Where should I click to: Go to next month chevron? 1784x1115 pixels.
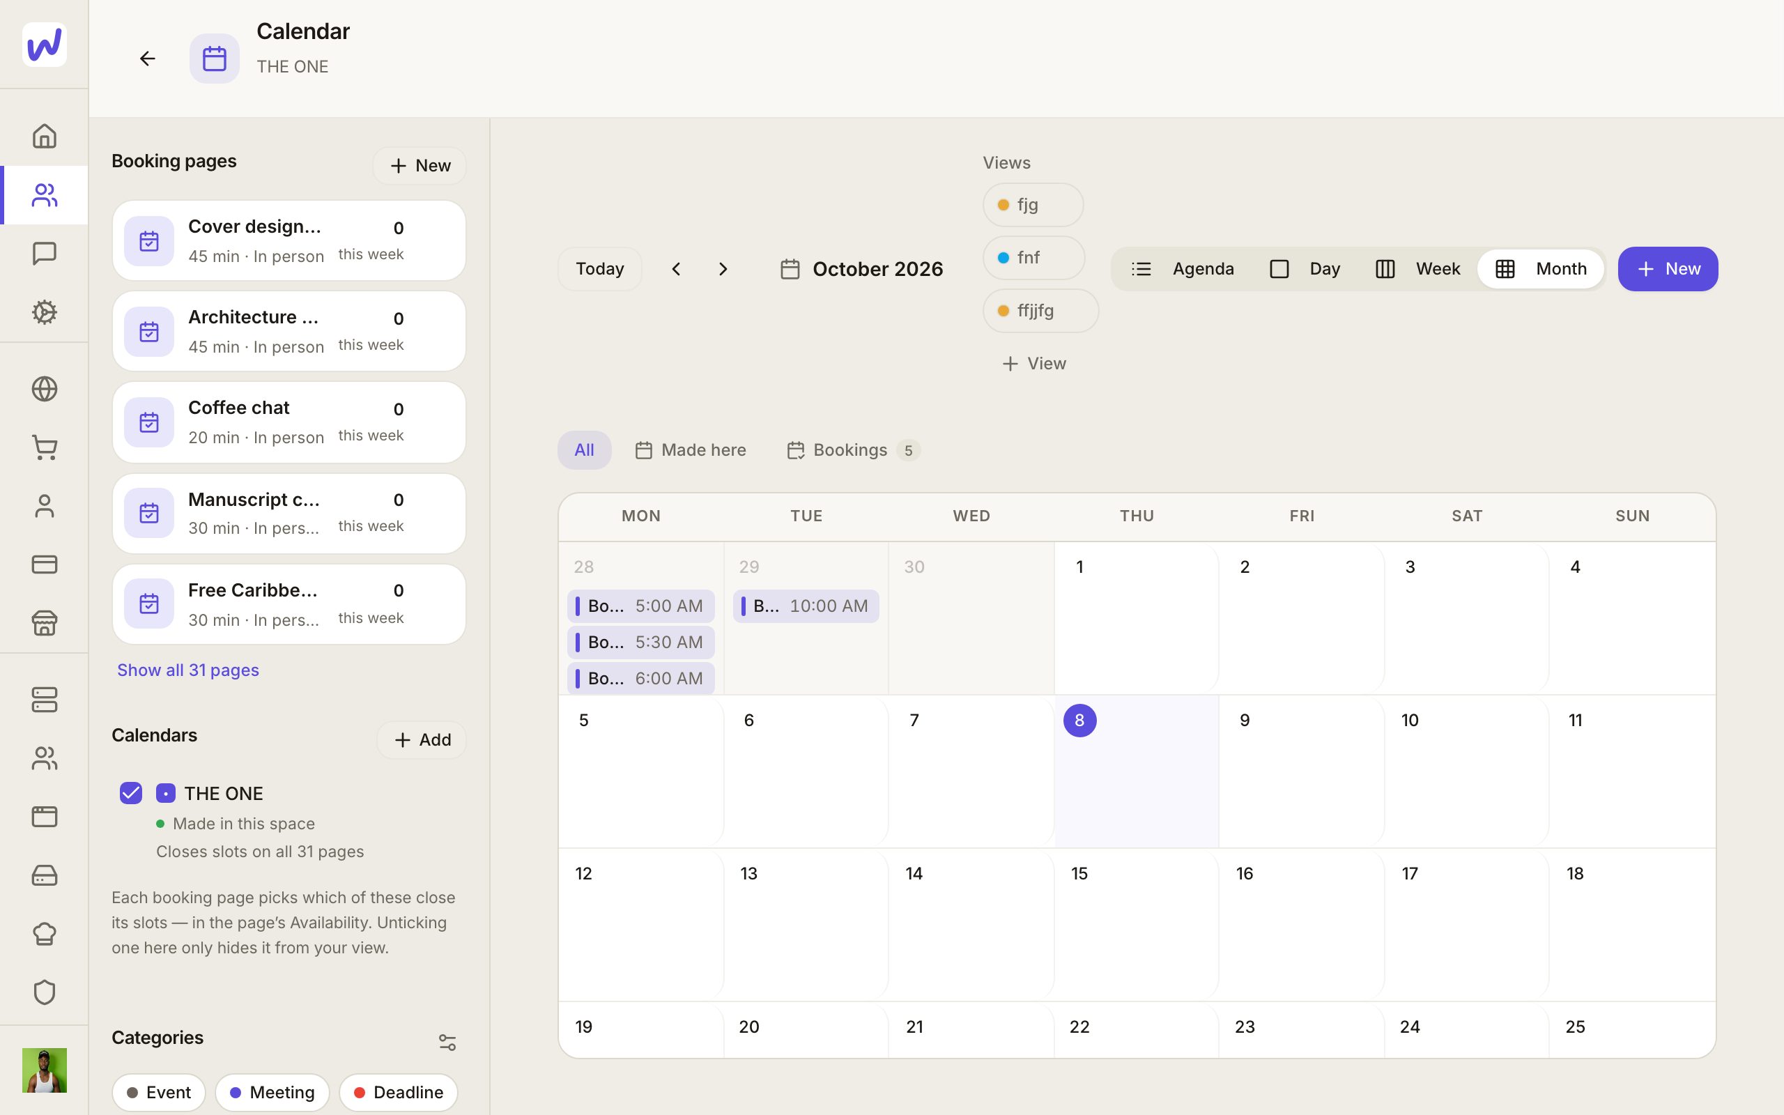click(x=723, y=269)
